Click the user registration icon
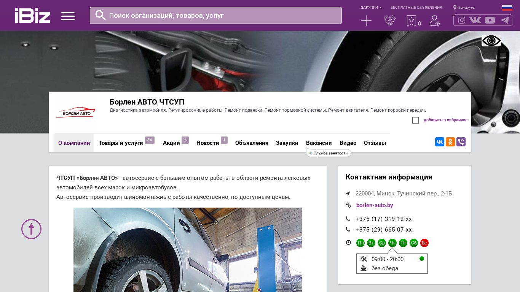This screenshot has width=520, height=292. 435,21
